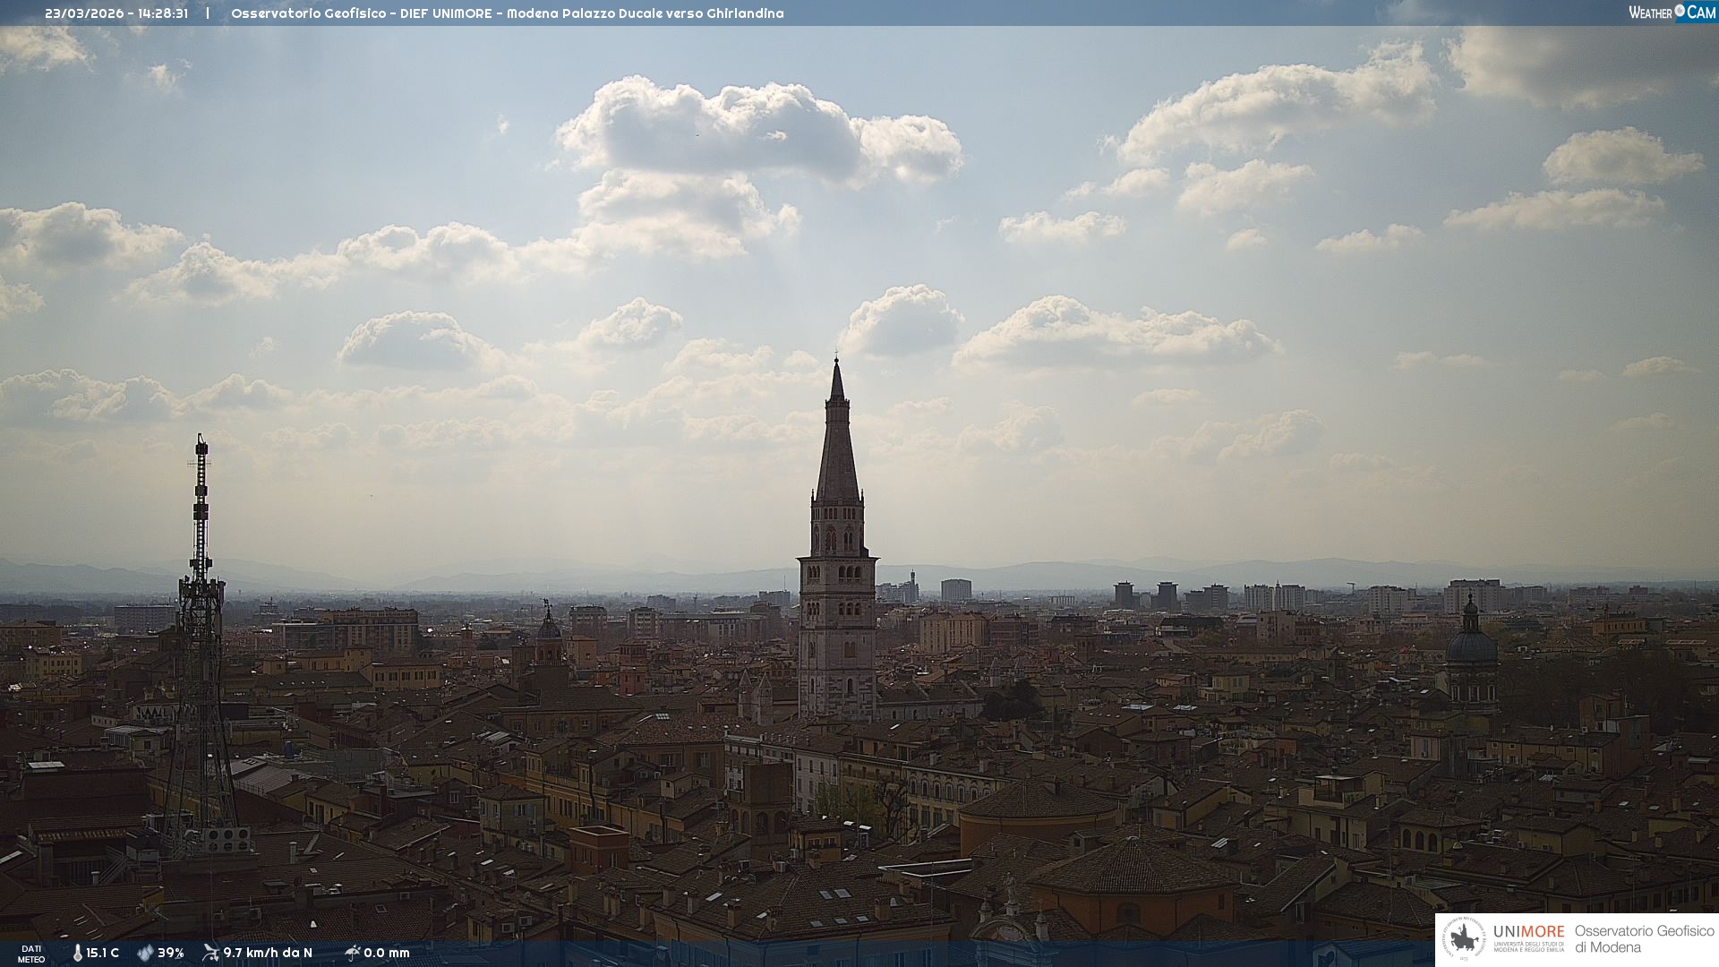Click the lattice radio antenna tower

(x=200, y=627)
